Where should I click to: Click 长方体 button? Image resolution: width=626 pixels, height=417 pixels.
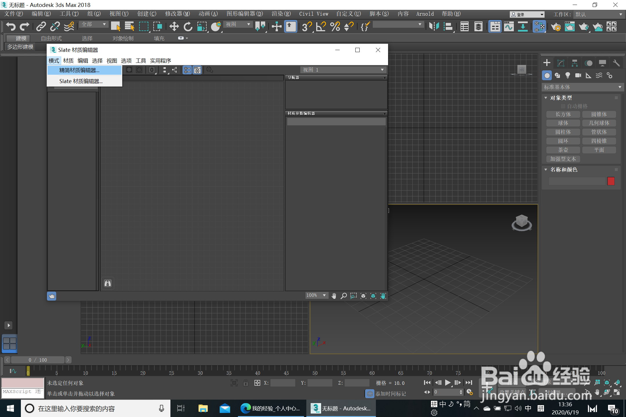(563, 114)
